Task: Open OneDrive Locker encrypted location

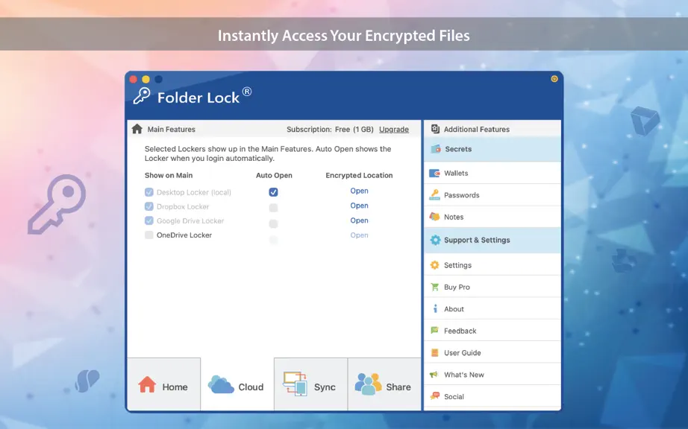Action: [359, 235]
